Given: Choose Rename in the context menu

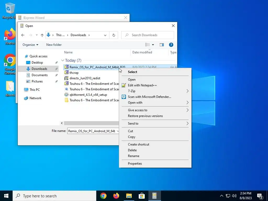Looking at the screenshot, I should 155,156.
